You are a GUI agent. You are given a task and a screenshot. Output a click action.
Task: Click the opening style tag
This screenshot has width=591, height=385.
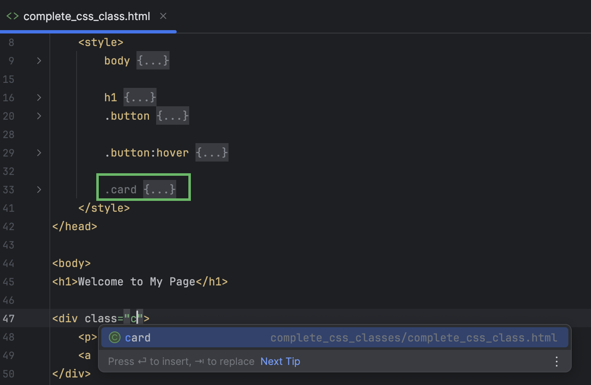point(101,42)
